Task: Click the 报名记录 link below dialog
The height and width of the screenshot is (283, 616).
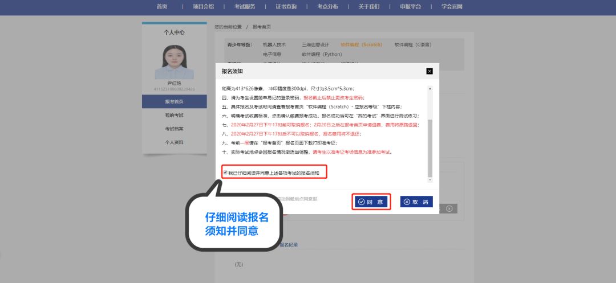Action: (x=289, y=245)
